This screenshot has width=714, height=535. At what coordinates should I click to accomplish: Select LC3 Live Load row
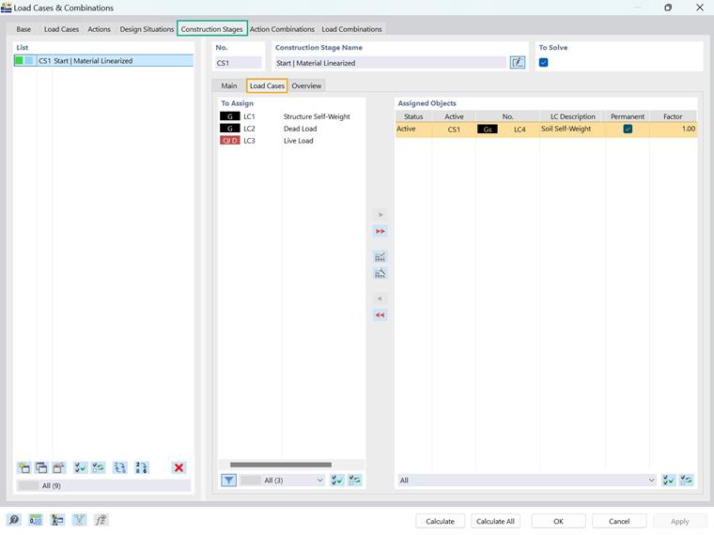(291, 141)
